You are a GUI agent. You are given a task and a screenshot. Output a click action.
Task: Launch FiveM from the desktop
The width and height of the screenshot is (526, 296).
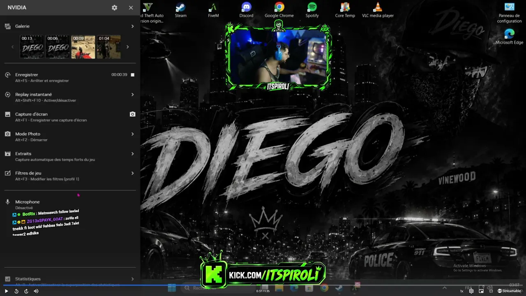click(213, 11)
